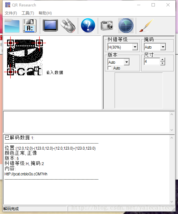Click the empty data input text area
This screenshot has width=178, height=214.
(86, 122)
